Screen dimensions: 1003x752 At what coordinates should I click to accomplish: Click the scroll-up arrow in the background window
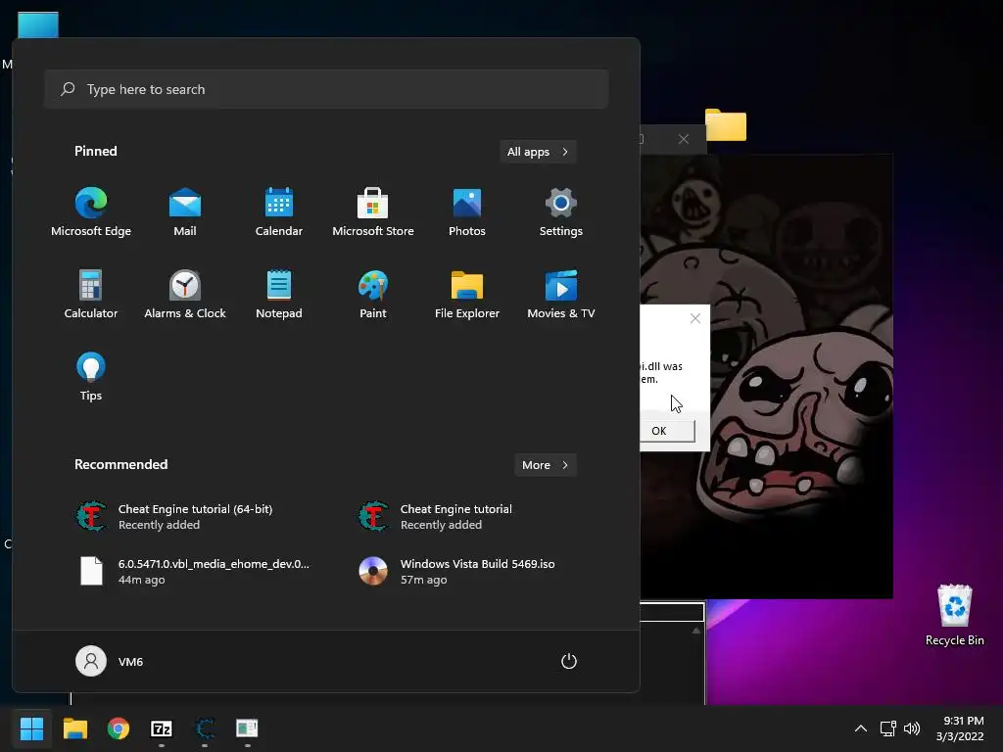click(x=696, y=631)
